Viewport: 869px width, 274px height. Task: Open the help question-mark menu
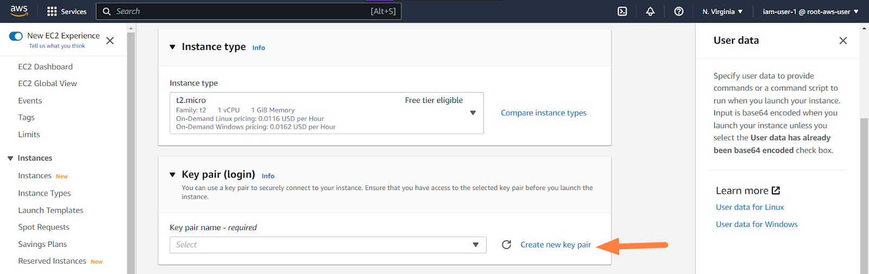tap(679, 11)
